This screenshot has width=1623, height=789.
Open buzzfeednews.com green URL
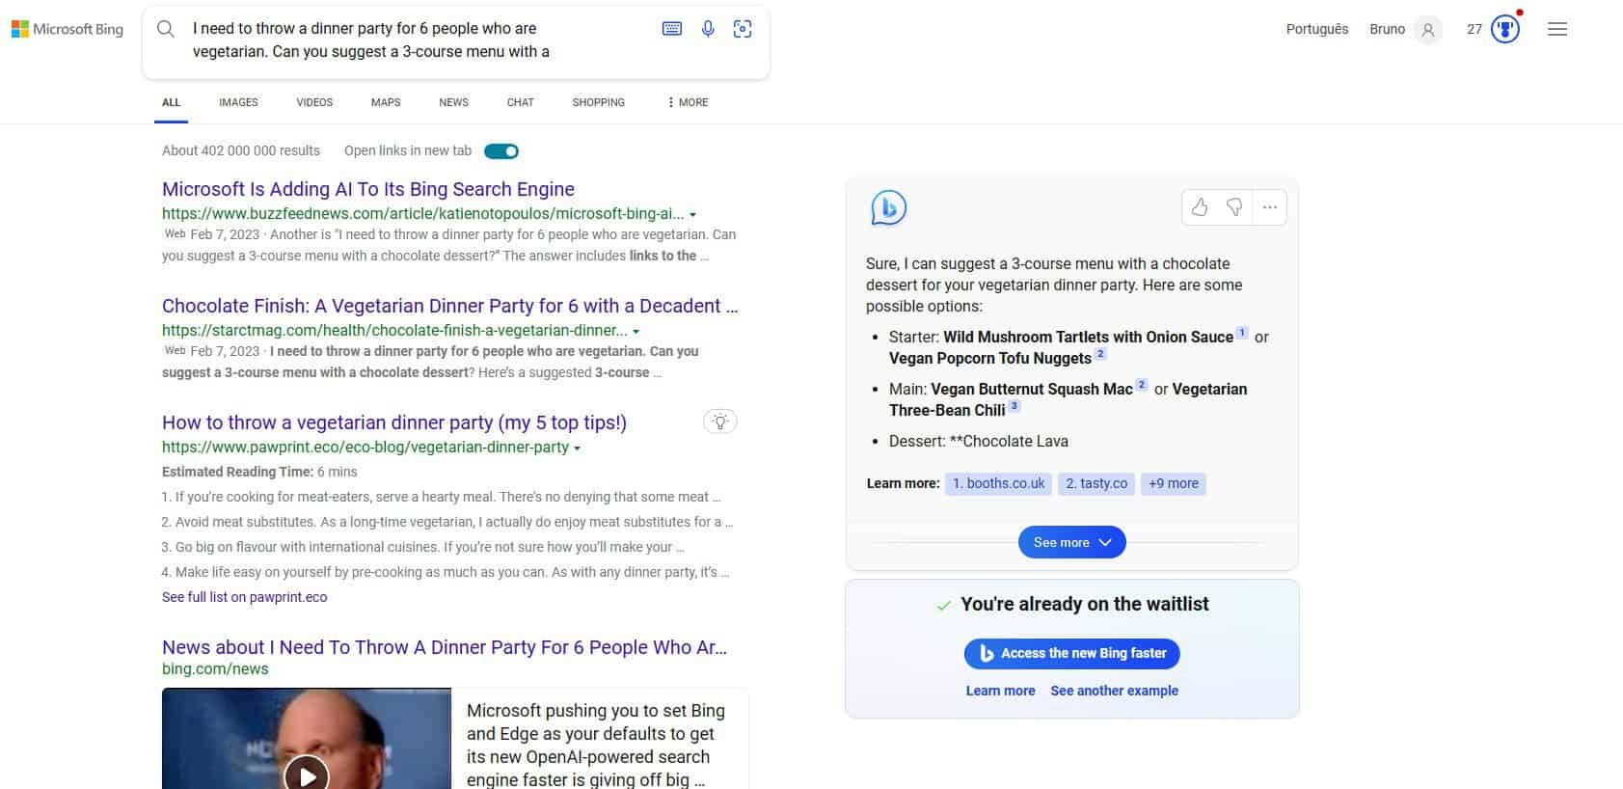(423, 214)
